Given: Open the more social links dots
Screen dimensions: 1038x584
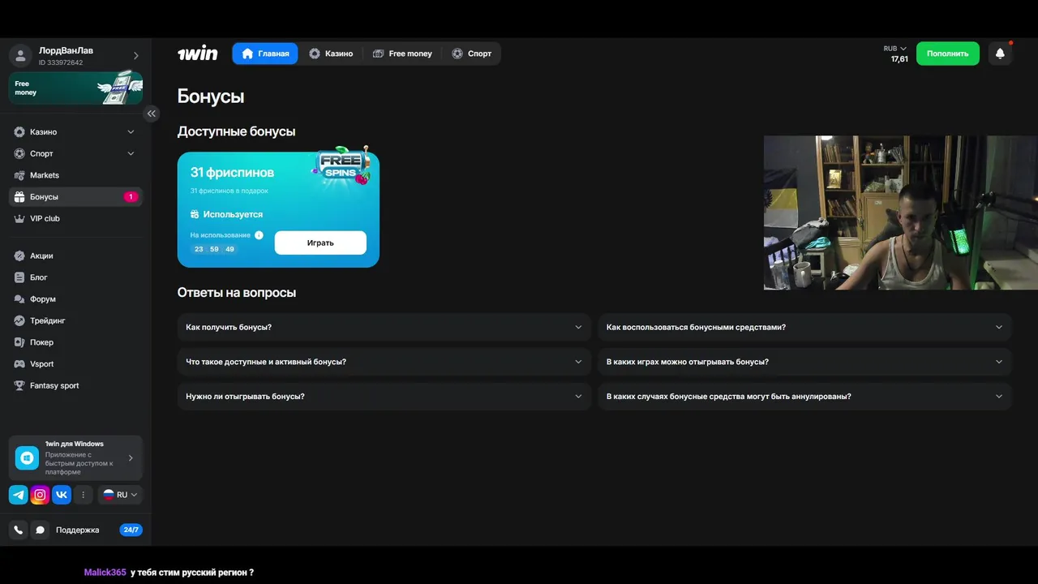Looking at the screenshot, I should coord(83,495).
